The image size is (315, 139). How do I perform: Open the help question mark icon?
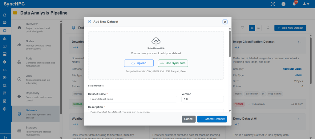[x=283, y=4]
